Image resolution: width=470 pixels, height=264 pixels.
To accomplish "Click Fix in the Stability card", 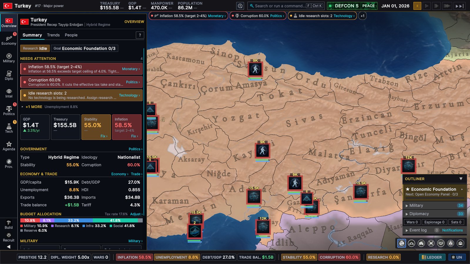I will (104, 136).
